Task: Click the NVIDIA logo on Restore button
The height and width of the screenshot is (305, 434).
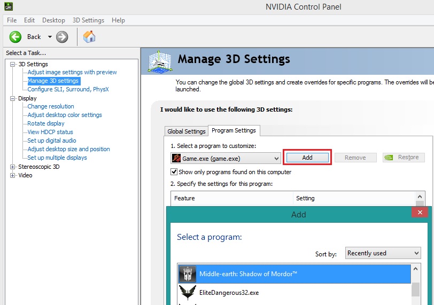Action: pos(389,158)
